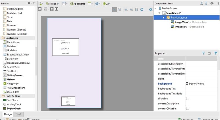The width and height of the screenshot is (220, 120).
Task: Collapse the Device Screen node
Action: pyautogui.click(x=155, y=9)
